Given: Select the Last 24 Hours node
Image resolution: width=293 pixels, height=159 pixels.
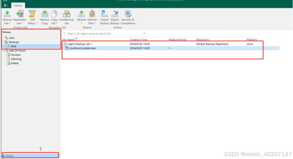Looking at the screenshot, I should [x=17, y=51].
